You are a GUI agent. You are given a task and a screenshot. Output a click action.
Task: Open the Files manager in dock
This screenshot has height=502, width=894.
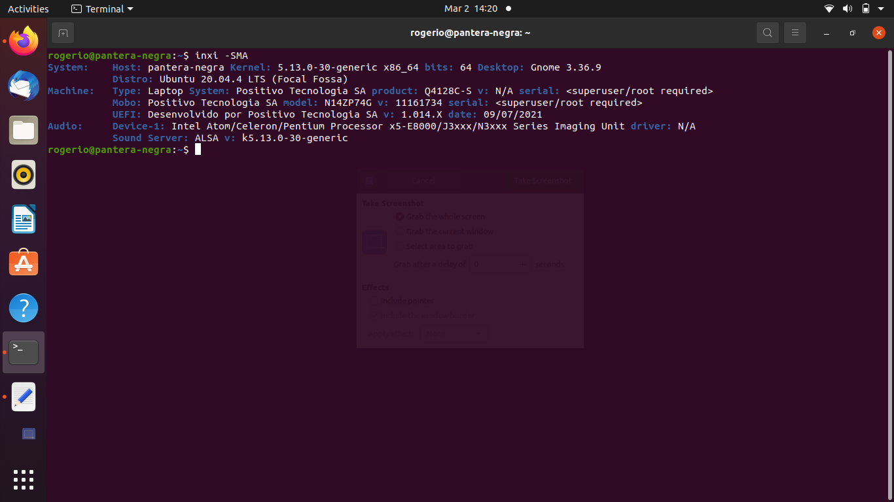(24, 130)
